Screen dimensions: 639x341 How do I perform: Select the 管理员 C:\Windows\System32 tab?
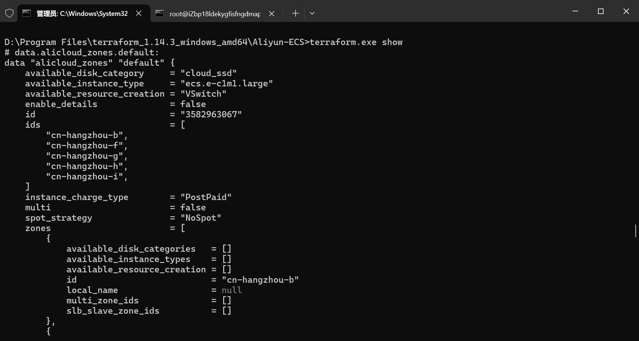click(82, 14)
